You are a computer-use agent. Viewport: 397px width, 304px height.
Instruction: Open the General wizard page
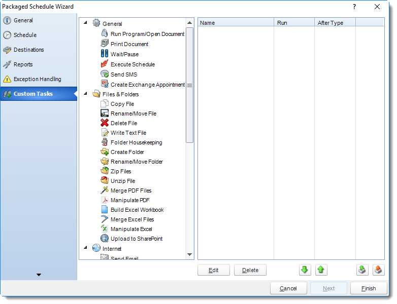39,20
